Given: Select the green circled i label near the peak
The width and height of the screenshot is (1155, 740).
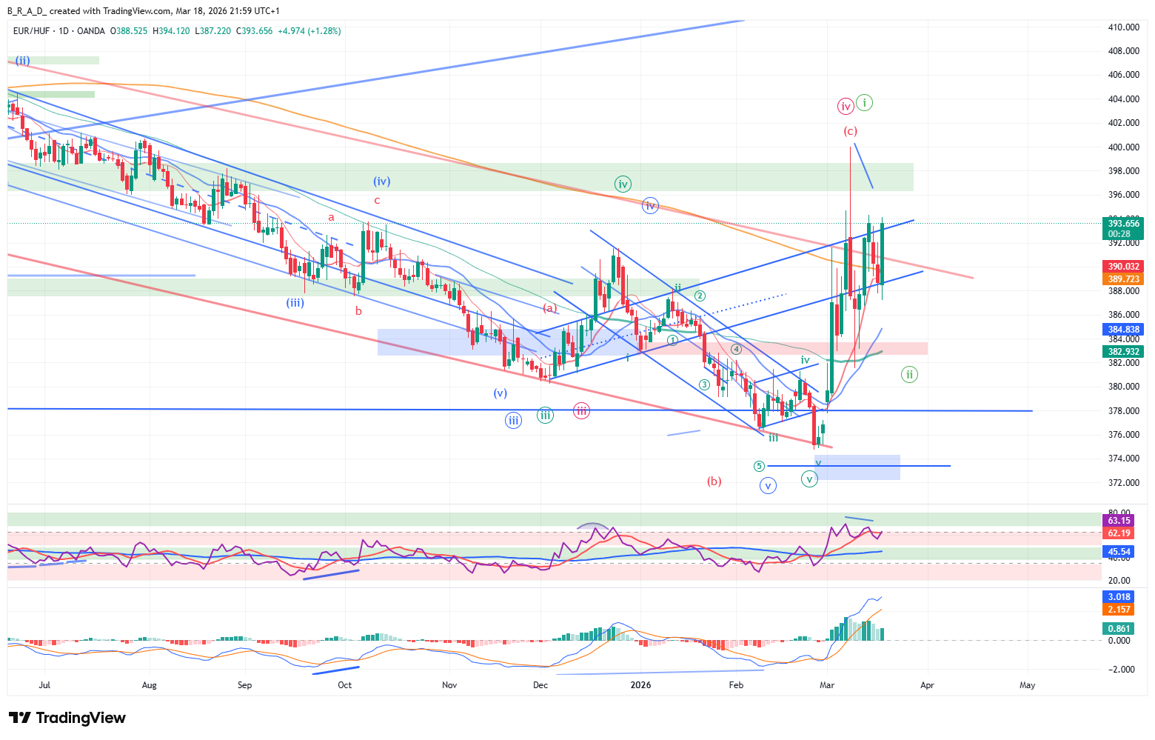Looking at the screenshot, I should (x=864, y=103).
